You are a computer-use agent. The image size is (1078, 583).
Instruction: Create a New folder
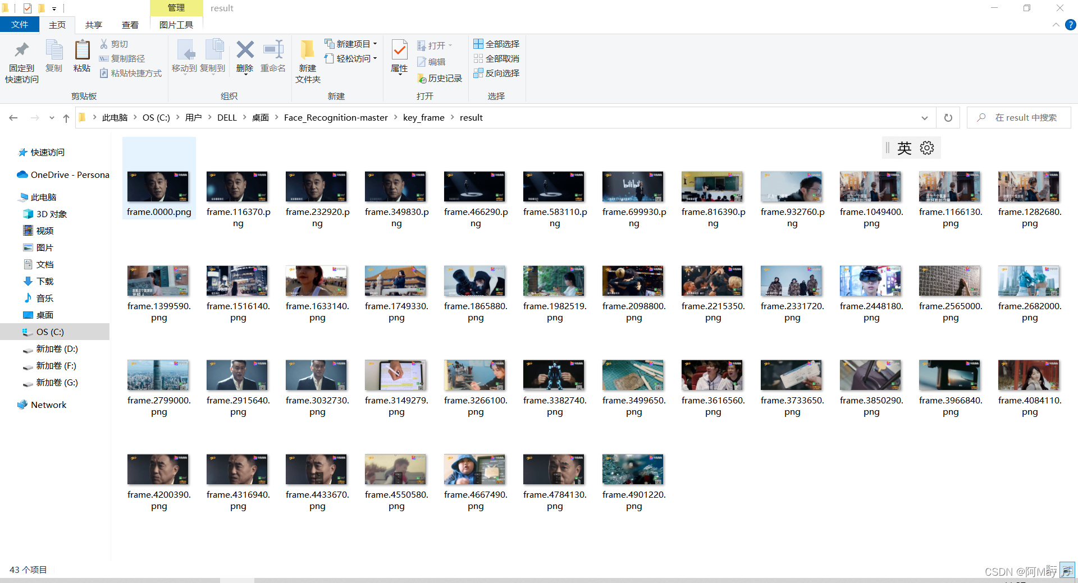pos(308,62)
